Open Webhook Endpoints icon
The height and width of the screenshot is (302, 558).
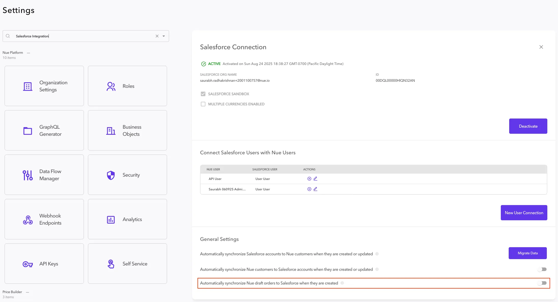pyautogui.click(x=28, y=220)
